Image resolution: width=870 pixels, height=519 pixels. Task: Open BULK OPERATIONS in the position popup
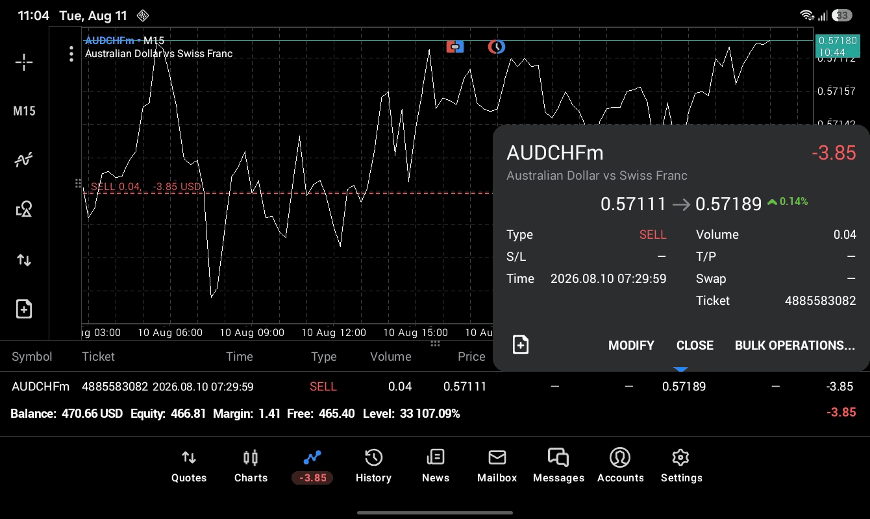click(x=795, y=345)
